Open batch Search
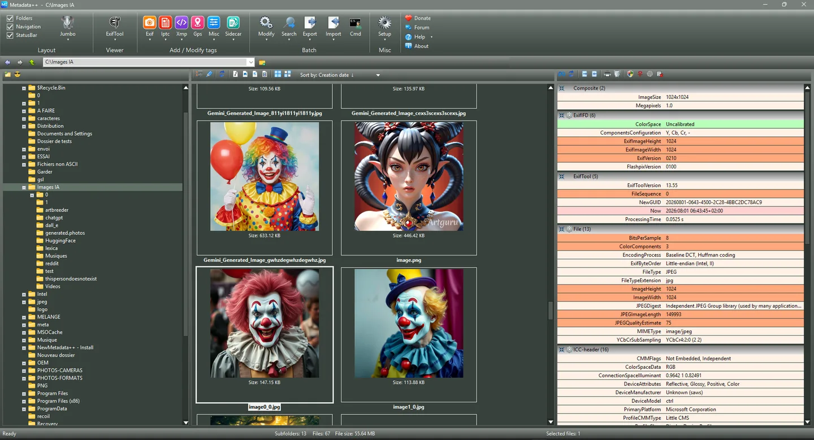Screen dimensions: 814x440 [x=289, y=26]
